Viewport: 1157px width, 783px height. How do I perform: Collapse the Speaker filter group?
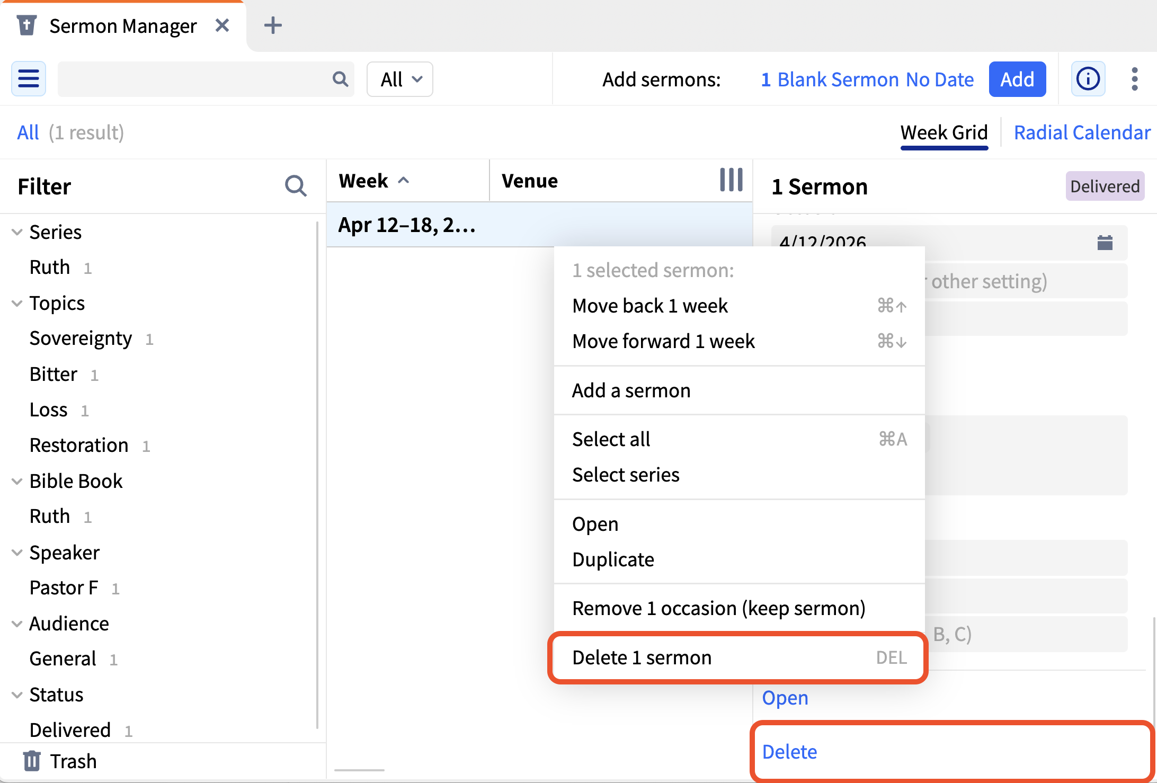(17, 553)
